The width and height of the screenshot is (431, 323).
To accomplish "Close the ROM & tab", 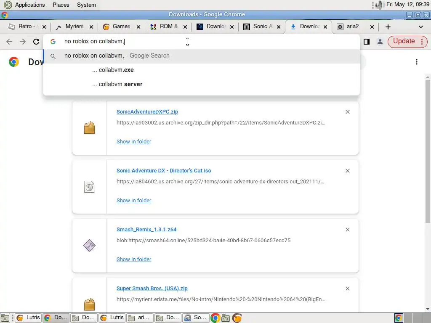I will tap(185, 27).
